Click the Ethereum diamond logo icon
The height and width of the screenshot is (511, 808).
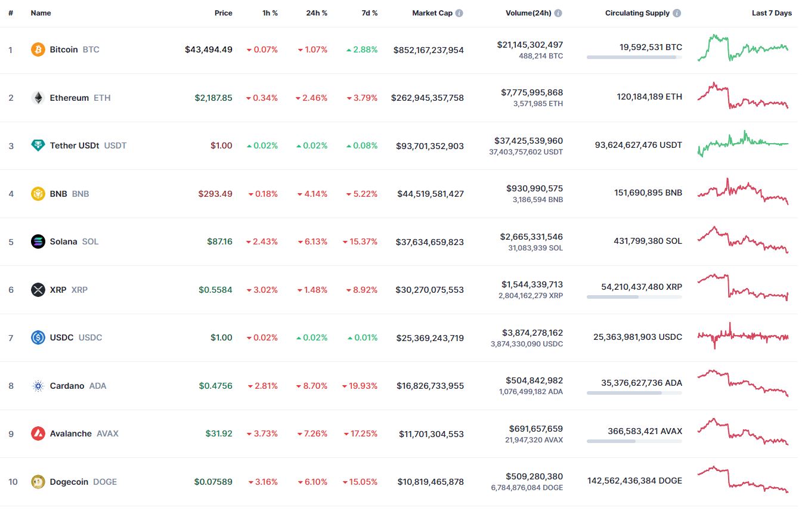38,98
